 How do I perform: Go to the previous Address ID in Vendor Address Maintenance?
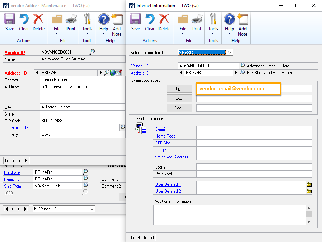[x=37, y=73]
